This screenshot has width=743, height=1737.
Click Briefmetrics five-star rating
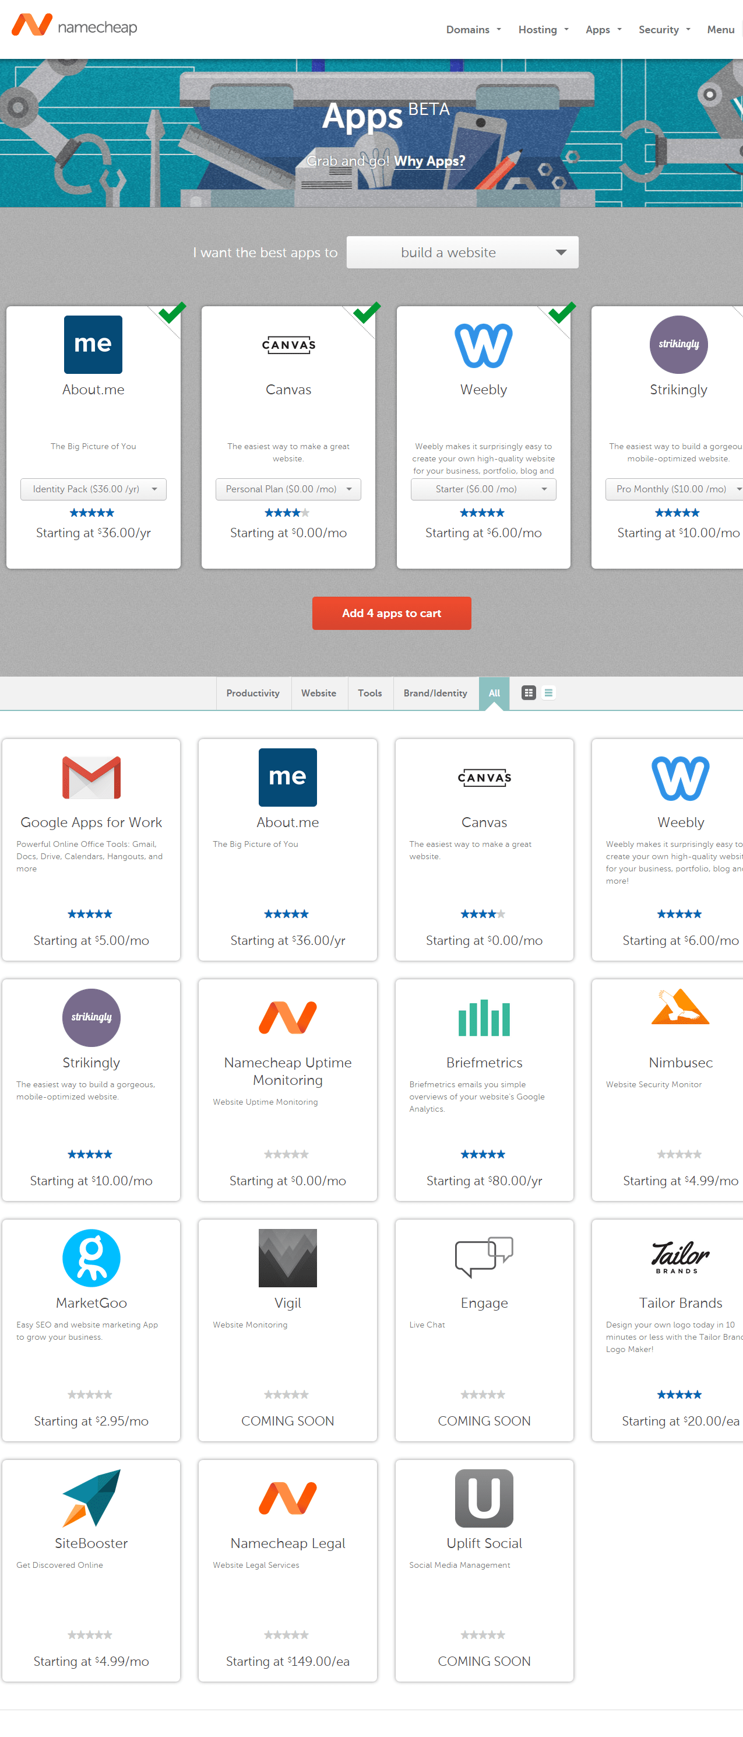[483, 1154]
